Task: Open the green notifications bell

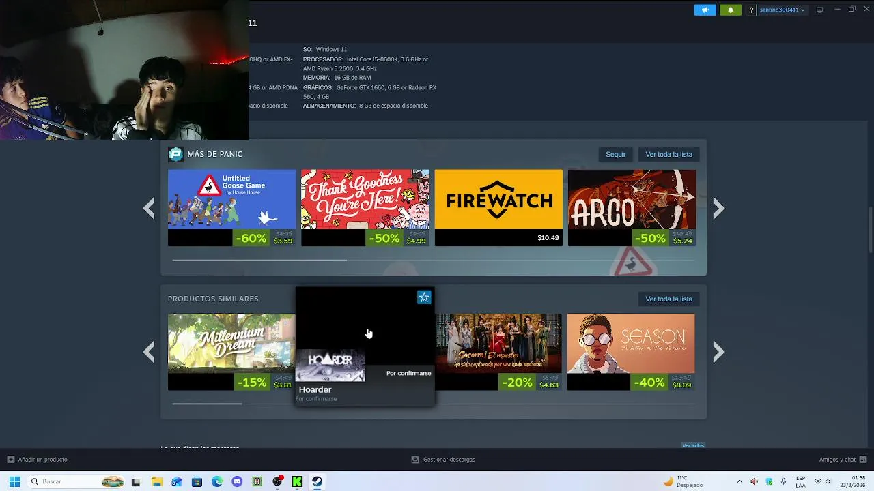Action: pos(730,10)
